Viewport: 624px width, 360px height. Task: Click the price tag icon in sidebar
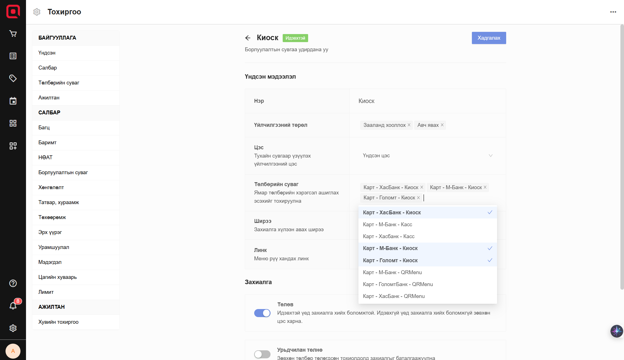pyautogui.click(x=13, y=78)
